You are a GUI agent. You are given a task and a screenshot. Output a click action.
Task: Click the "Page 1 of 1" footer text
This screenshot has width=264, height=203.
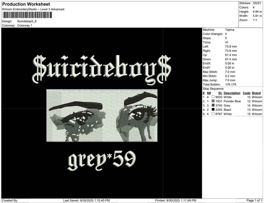coord(254,200)
